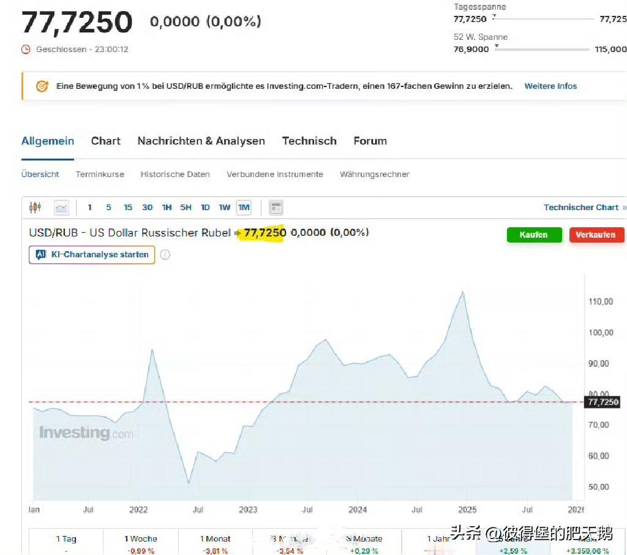
Task: Click the 2022 x-axis label
Action: [x=138, y=510]
